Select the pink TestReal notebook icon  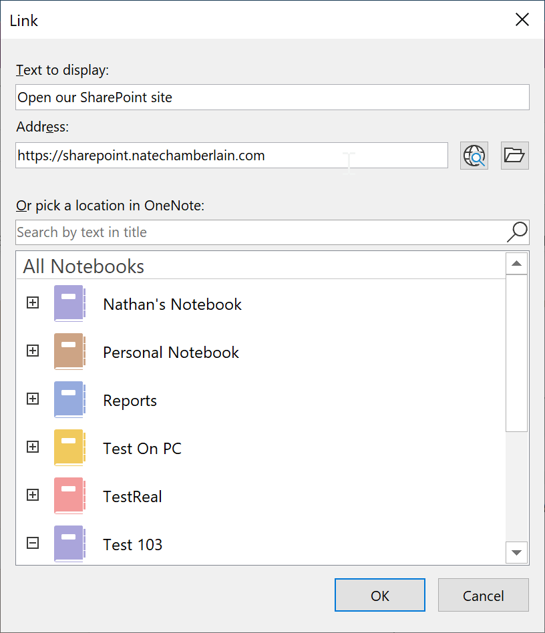[69, 495]
